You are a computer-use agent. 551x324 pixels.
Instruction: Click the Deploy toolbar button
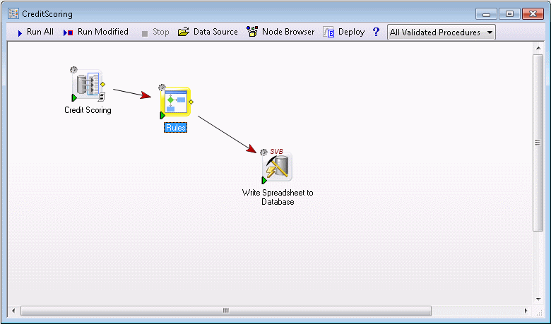click(x=344, y=32)
